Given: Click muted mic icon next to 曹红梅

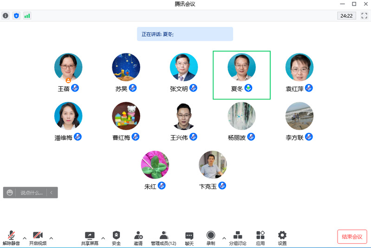Looking at the screenshot, I should click(x=135, y=137).
